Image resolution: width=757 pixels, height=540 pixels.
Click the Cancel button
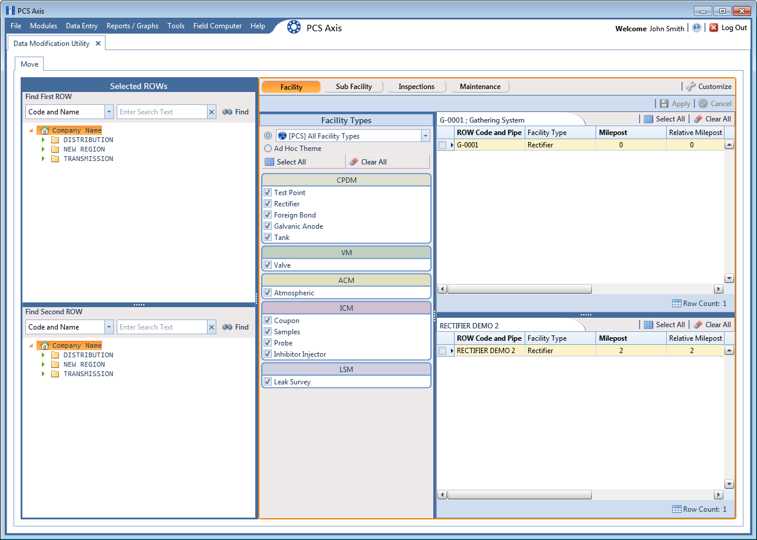[715, 104]
